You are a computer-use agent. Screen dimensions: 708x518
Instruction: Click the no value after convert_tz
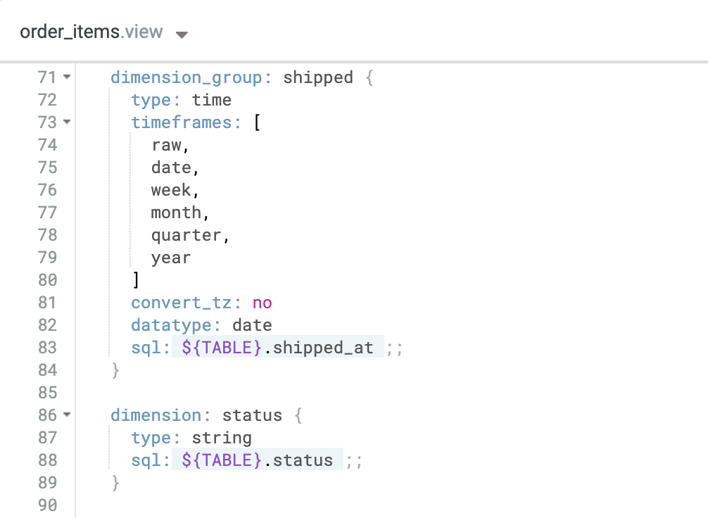(x=262, y=302)
